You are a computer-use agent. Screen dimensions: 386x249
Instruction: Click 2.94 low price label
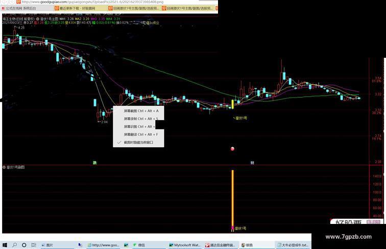point(104,122)
